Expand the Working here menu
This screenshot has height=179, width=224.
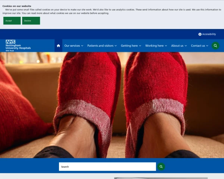pyautogui.click(x=156, y=45)
